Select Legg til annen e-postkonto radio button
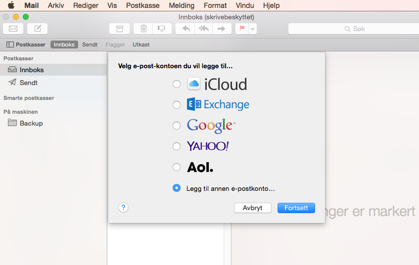 point(177,188)
